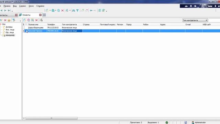Click the small tab-list button after Клиенты tab
Screen dimensions: 220x124
coord(44,15)
